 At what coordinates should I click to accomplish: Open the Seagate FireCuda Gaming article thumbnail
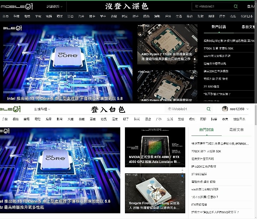tap(155, 193)
